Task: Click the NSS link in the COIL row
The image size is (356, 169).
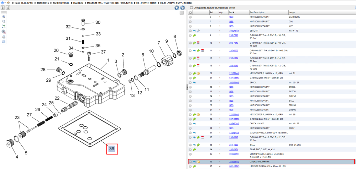Action: tap(231, 22)
